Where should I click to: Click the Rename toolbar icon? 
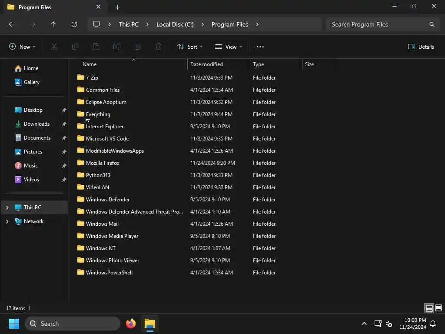[x=117, y=47]
